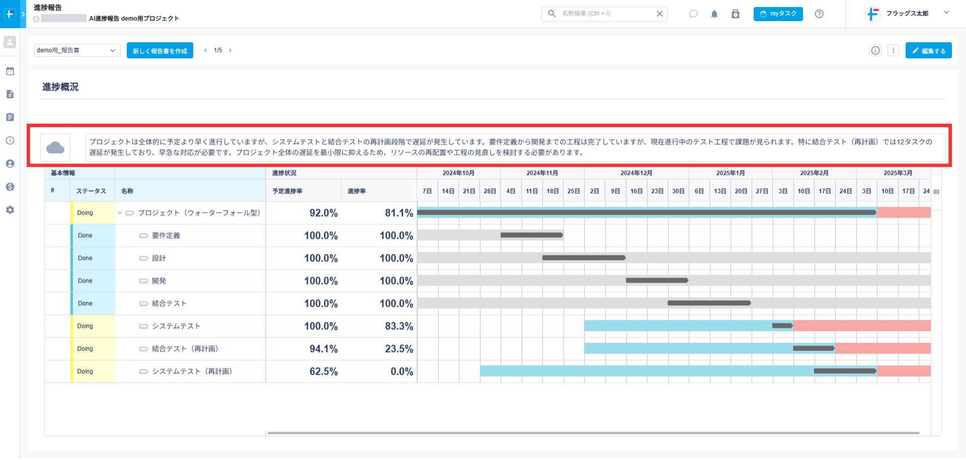Click the info circle icon near edit button

pyautogui.click(x=875, y=50)
